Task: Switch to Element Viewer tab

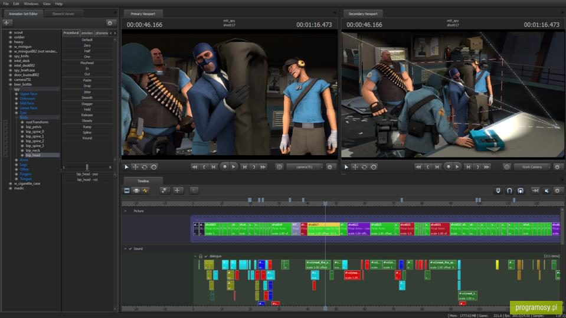Action: (x=63, y=14)
